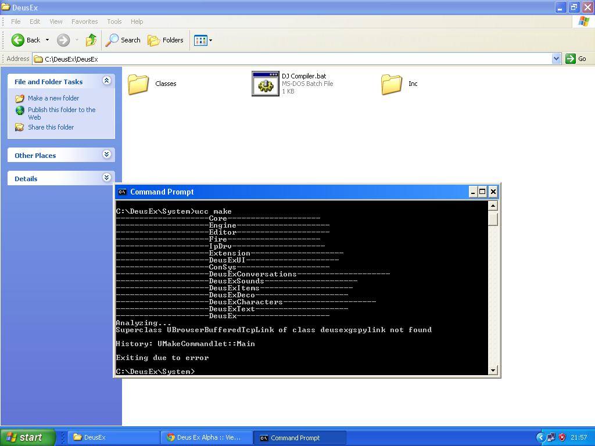Expand the Details panel

point(107,178)
